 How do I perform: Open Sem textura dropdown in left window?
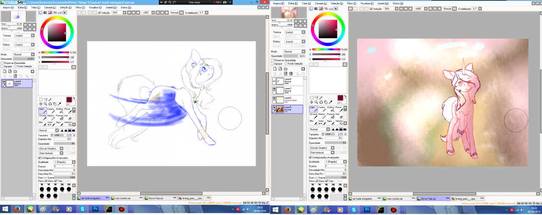[x=50, y=153]
